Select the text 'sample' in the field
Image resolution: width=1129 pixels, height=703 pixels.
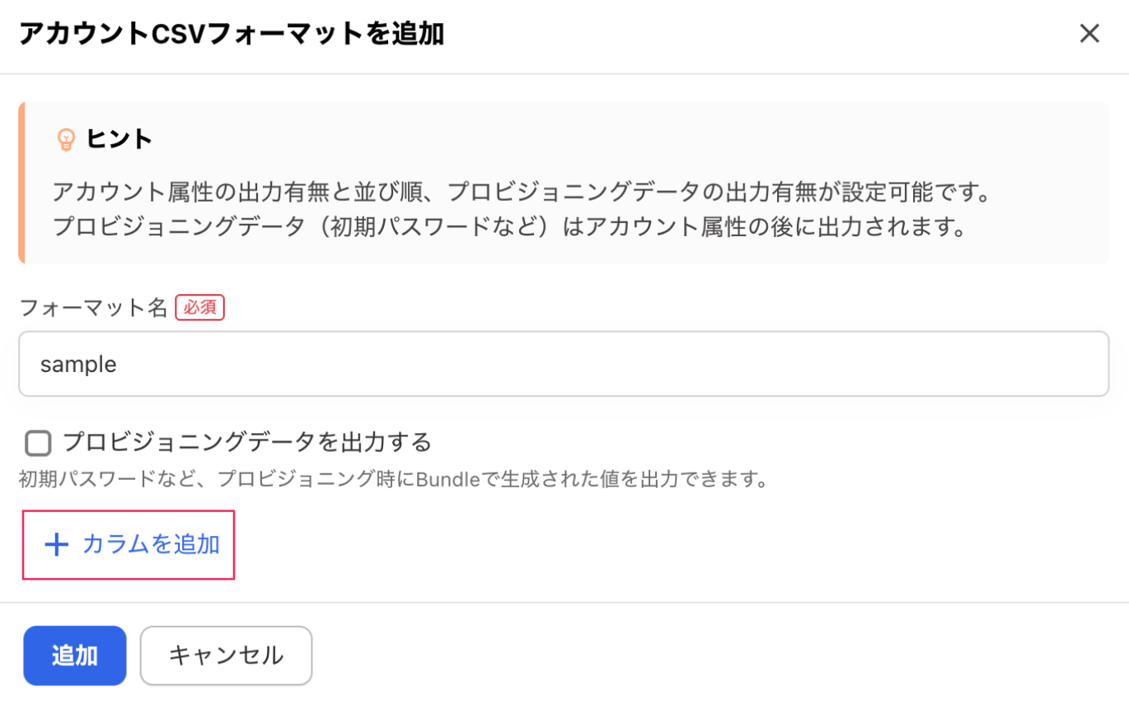pyautogui.click(x=78, y=363)
